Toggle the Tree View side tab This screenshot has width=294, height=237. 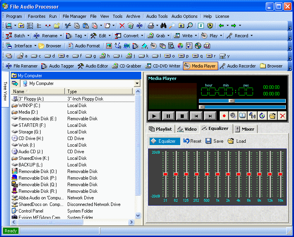(x=5, y=91)
